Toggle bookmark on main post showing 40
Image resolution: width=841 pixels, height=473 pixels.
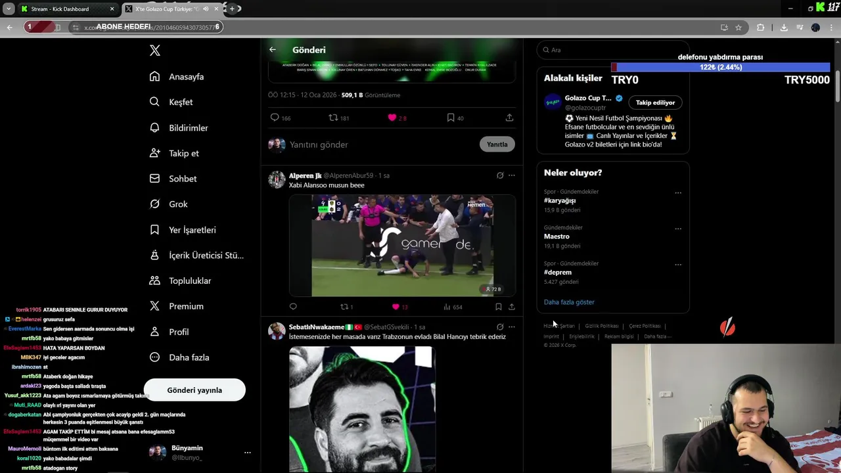(451, 118)
